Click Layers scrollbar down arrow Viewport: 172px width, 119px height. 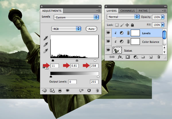(164, 52)
